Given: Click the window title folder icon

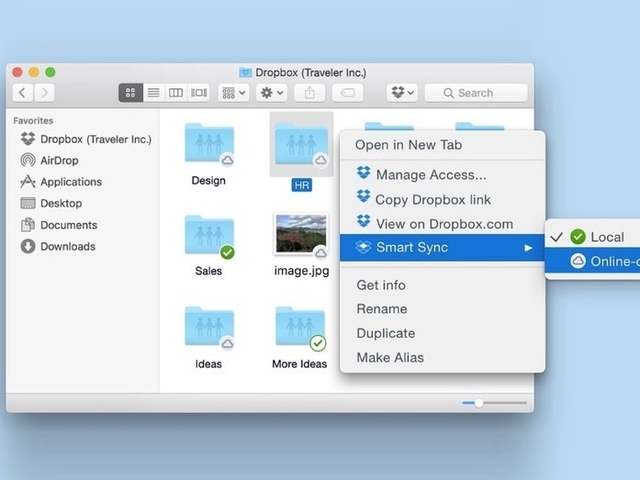Looking at the screenshot, I should 245,73.
